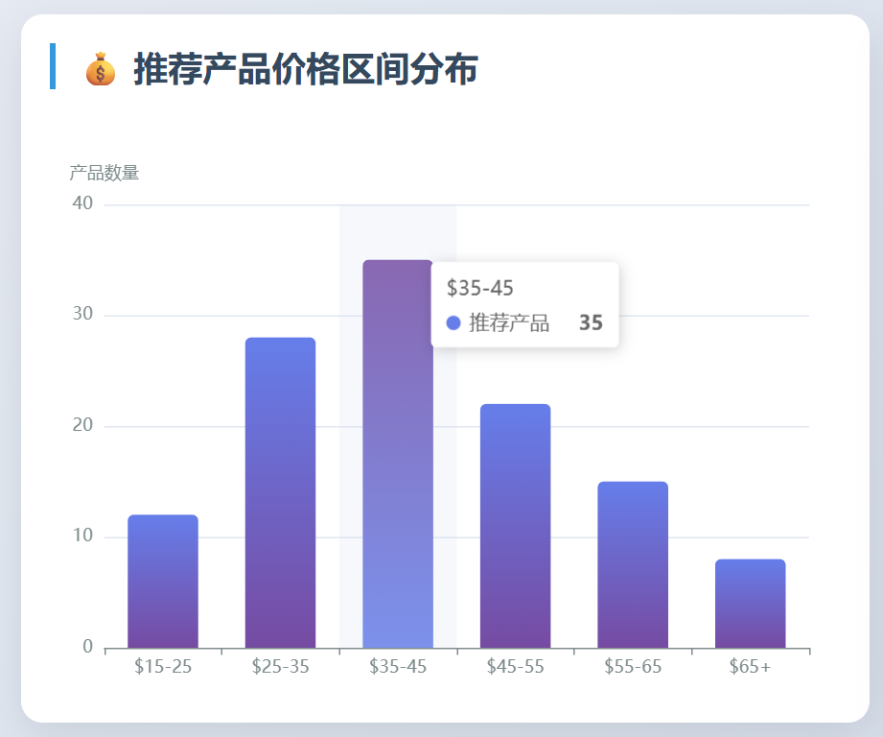Select the $25-35 bar
883x737 pixels.
coord(281,493)
